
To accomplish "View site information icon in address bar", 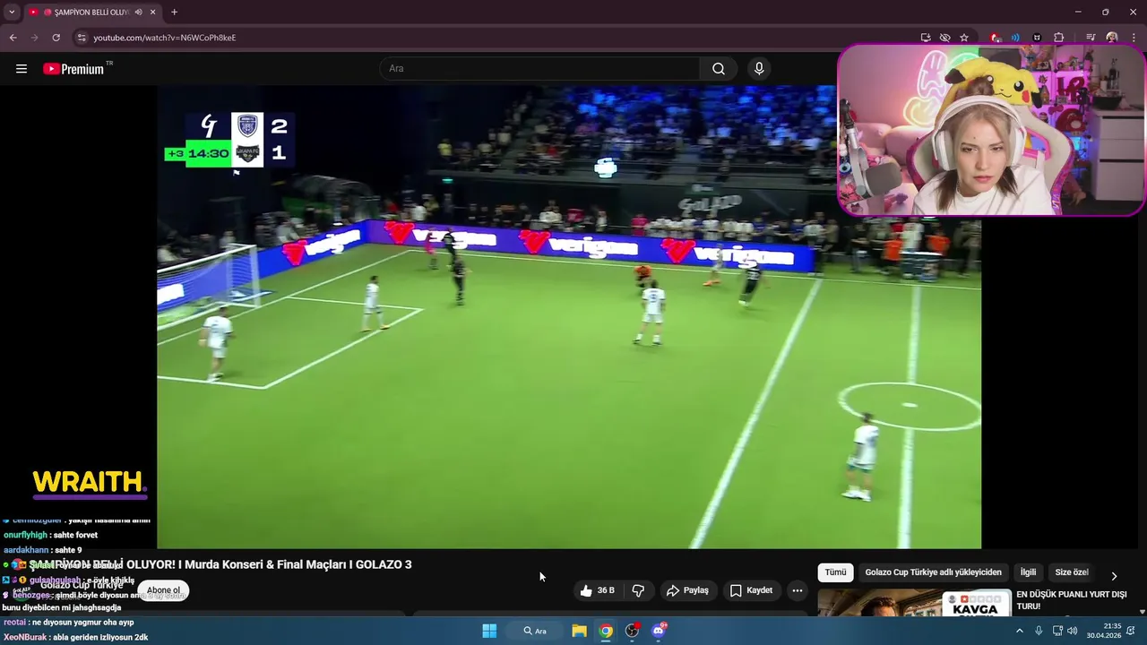I will [x=82, y=38].
